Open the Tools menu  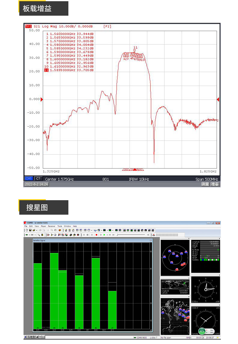pos(60,226)
